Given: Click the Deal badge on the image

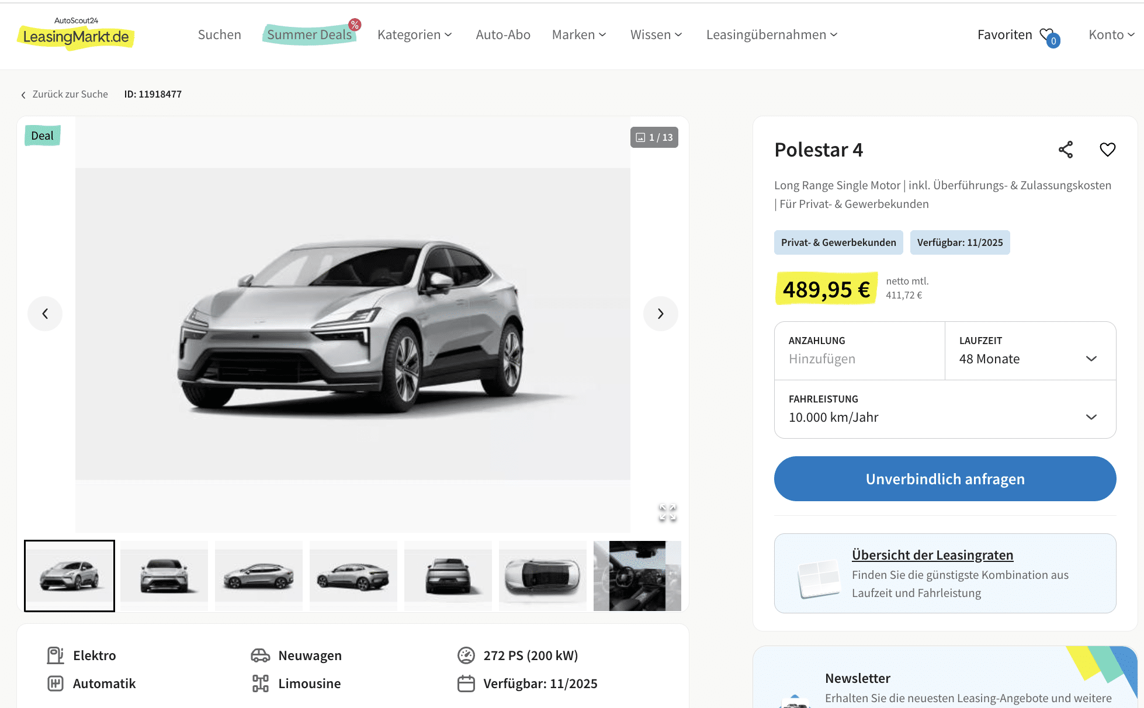Looking at the screenshot, I should tap(42, 136).
